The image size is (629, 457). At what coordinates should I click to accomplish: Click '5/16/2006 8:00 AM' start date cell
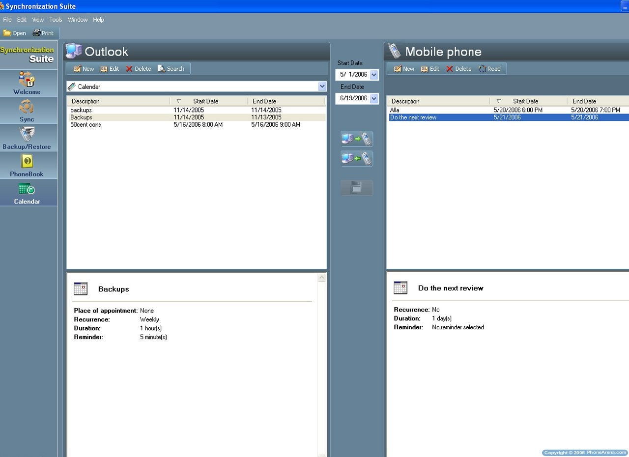coord(198,125)
